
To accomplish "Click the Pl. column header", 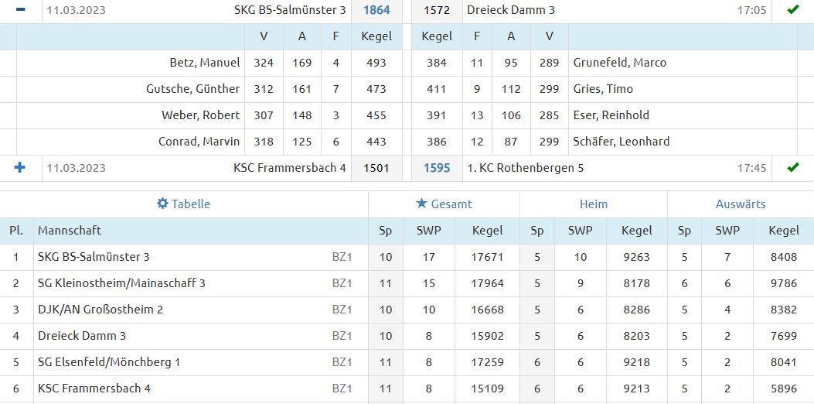I will pyautogui.click(x=16, y=231).
